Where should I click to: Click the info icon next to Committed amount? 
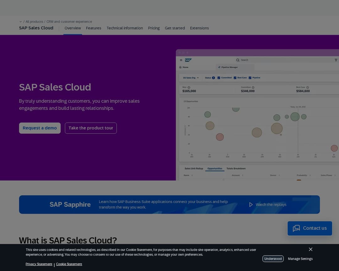tap(253, 88)
